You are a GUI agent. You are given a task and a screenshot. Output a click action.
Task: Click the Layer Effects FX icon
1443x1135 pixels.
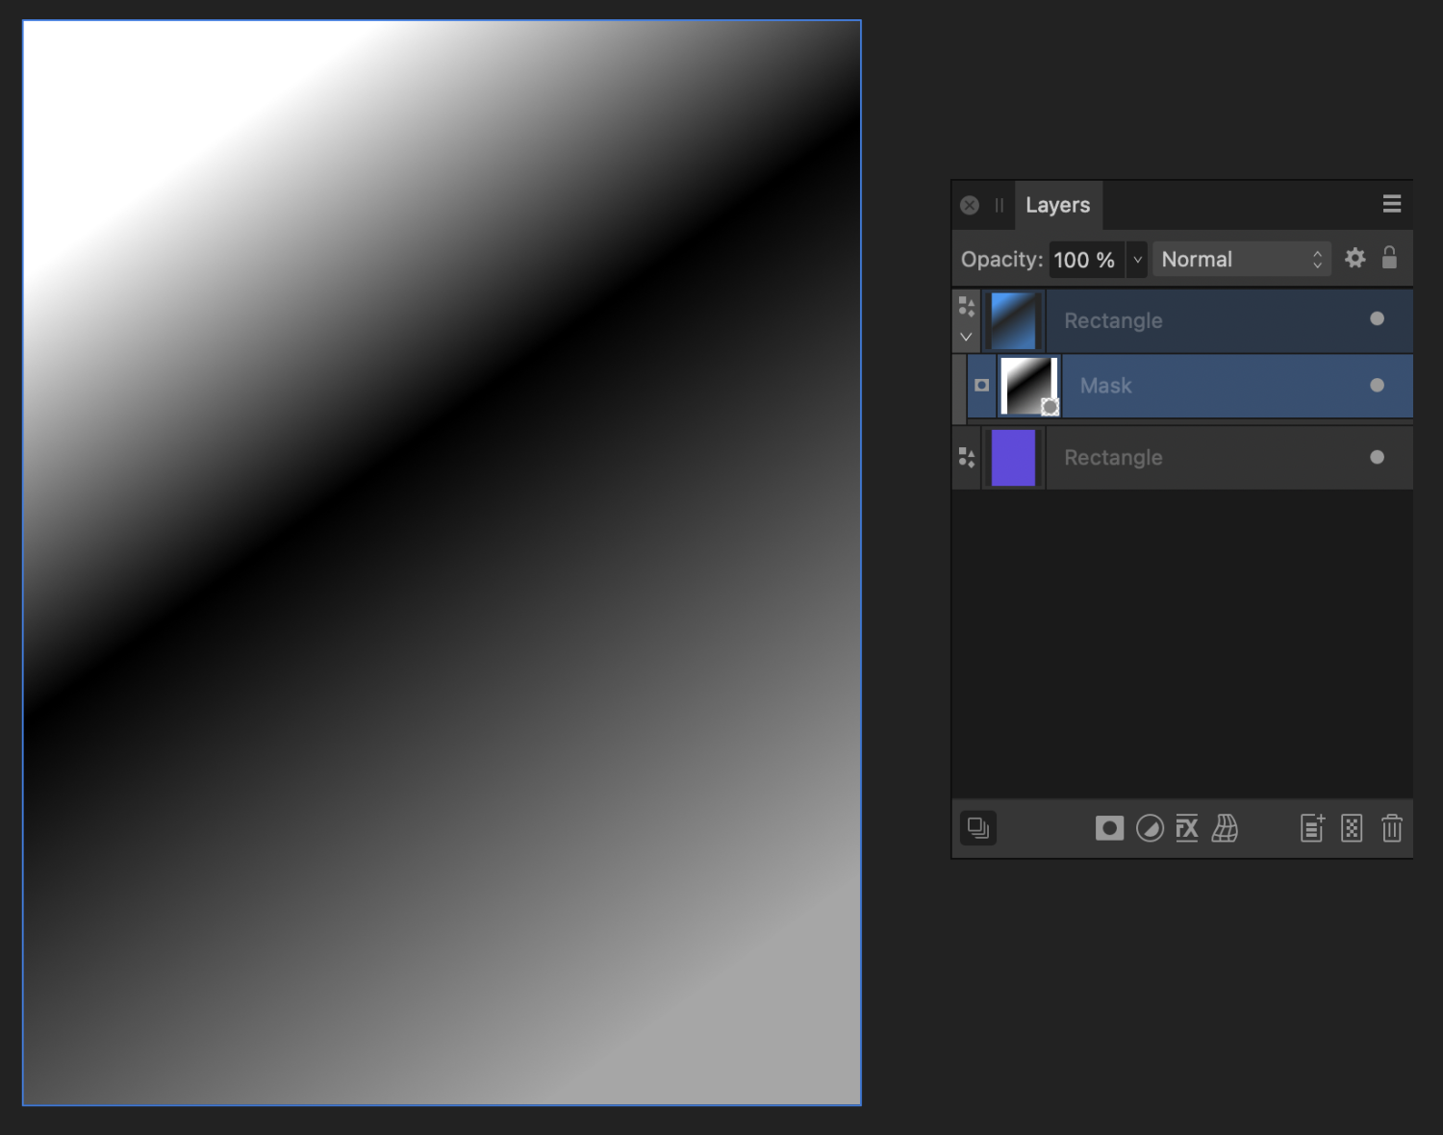tap(1187, 828)
